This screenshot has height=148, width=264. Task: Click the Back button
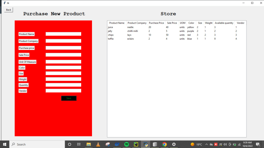(x=9, y=10)
